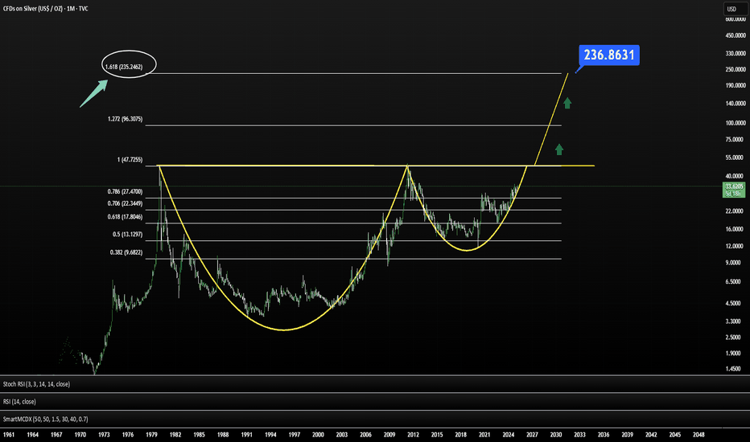
Task: Click the 2021 year on the time axis
Action: click(x=484, y=435)
